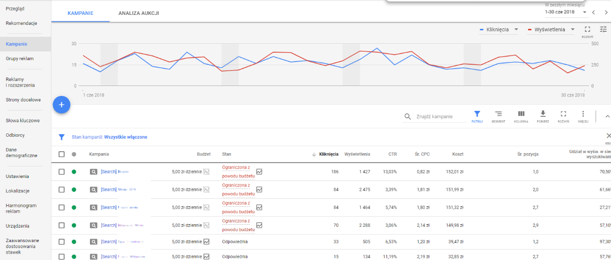Toggle the select-all campaigns header checkbox
Image resolution: width=611 pixels, height=260 pixels.
pyautogui.click(x=62, y=154)
